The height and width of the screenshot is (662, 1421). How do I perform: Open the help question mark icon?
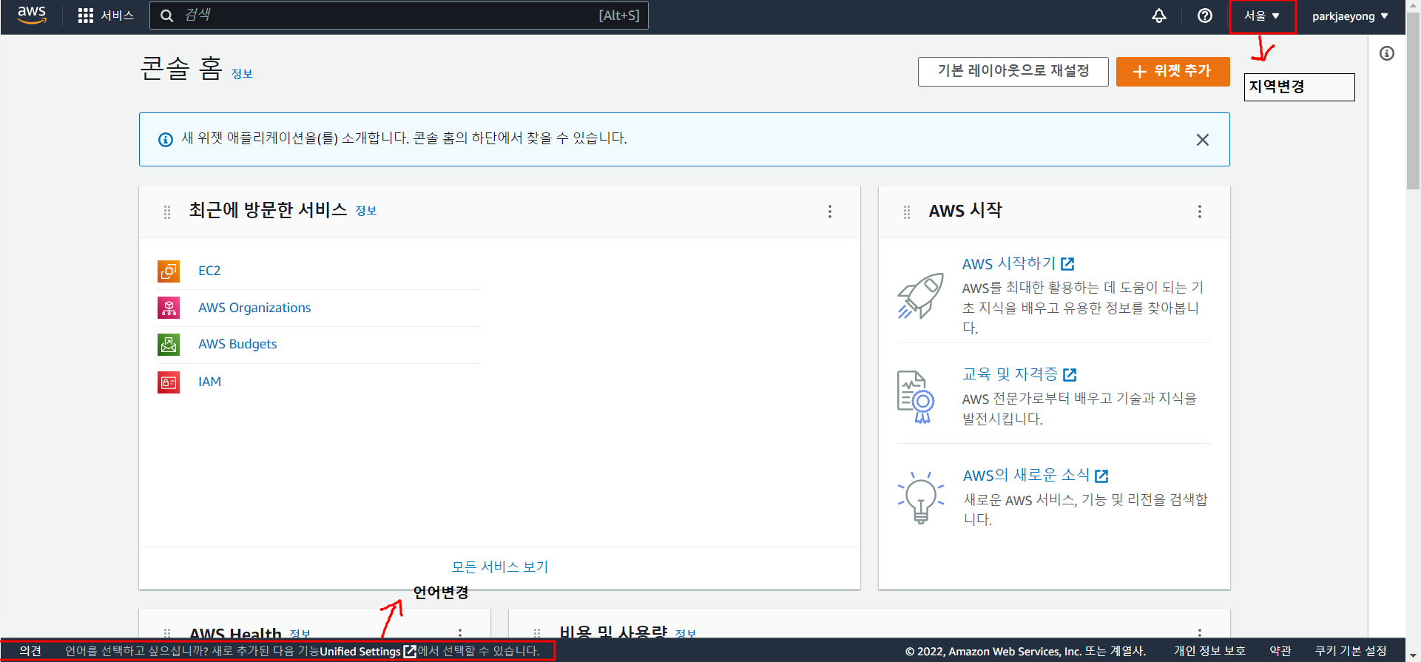pos(1205,16)
